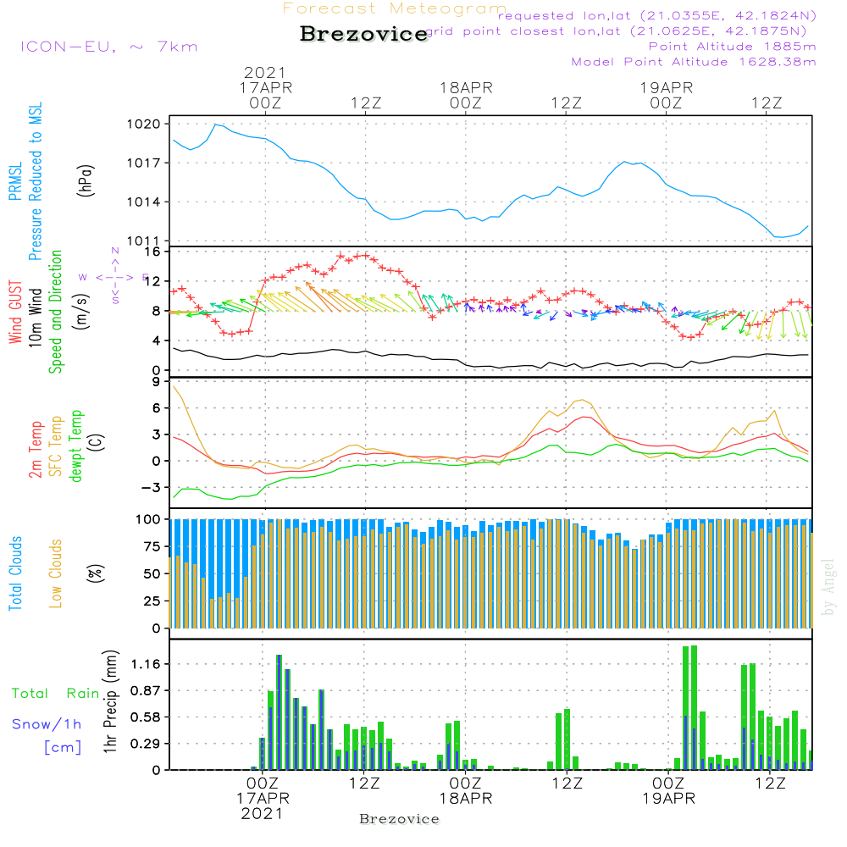Click the orange 'Low Clouds' label
Image resolution: width=847 pixels, height=847 pixels.
click(x=55, y=573)
